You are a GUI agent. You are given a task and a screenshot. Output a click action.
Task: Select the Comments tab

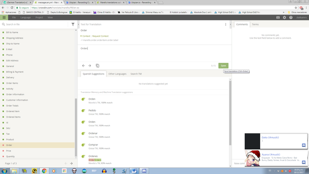coord(242,25)
